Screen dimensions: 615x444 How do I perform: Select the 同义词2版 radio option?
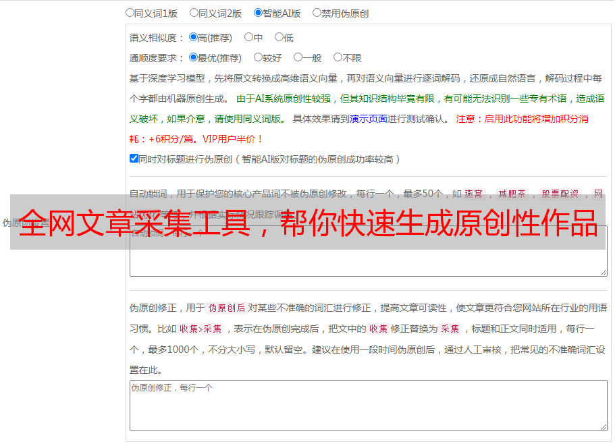(x=194, y=13)
